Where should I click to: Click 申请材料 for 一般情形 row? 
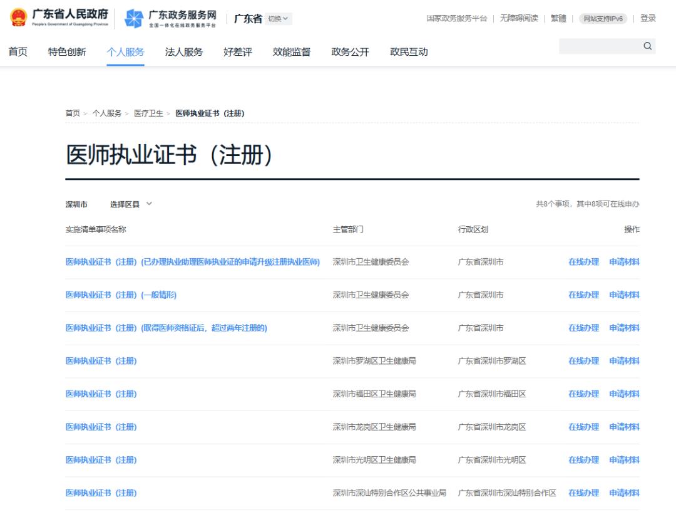(624, 295)
